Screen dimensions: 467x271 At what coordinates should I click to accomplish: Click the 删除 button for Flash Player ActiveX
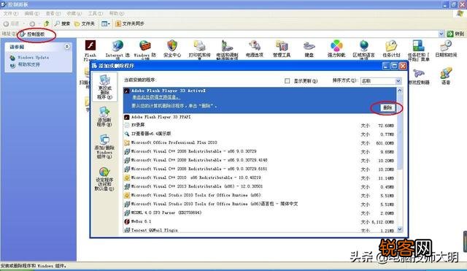(387, 107)
